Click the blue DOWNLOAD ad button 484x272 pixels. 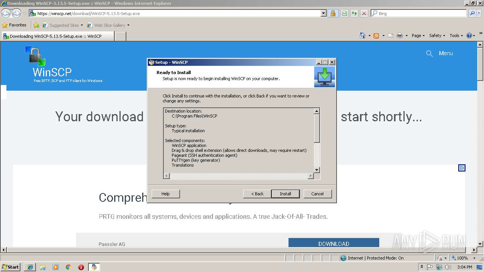[334, 243]
